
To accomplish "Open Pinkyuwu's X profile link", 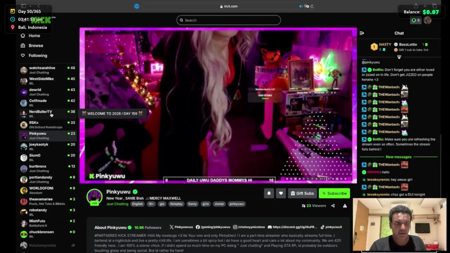I will pyautogui.click(x=181, y=227).
